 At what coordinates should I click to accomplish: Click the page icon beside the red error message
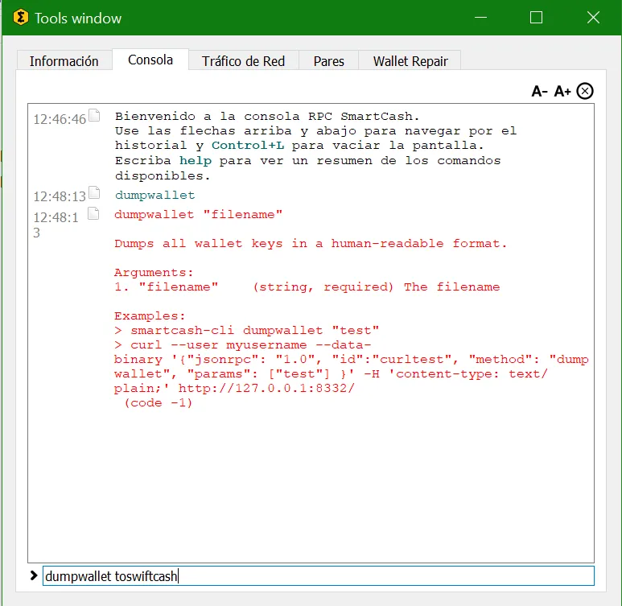click(93, 213)
